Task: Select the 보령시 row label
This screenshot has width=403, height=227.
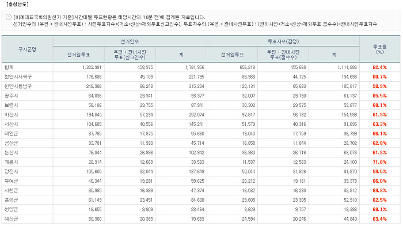Action: pyautogui.click(x=11, y=105)
